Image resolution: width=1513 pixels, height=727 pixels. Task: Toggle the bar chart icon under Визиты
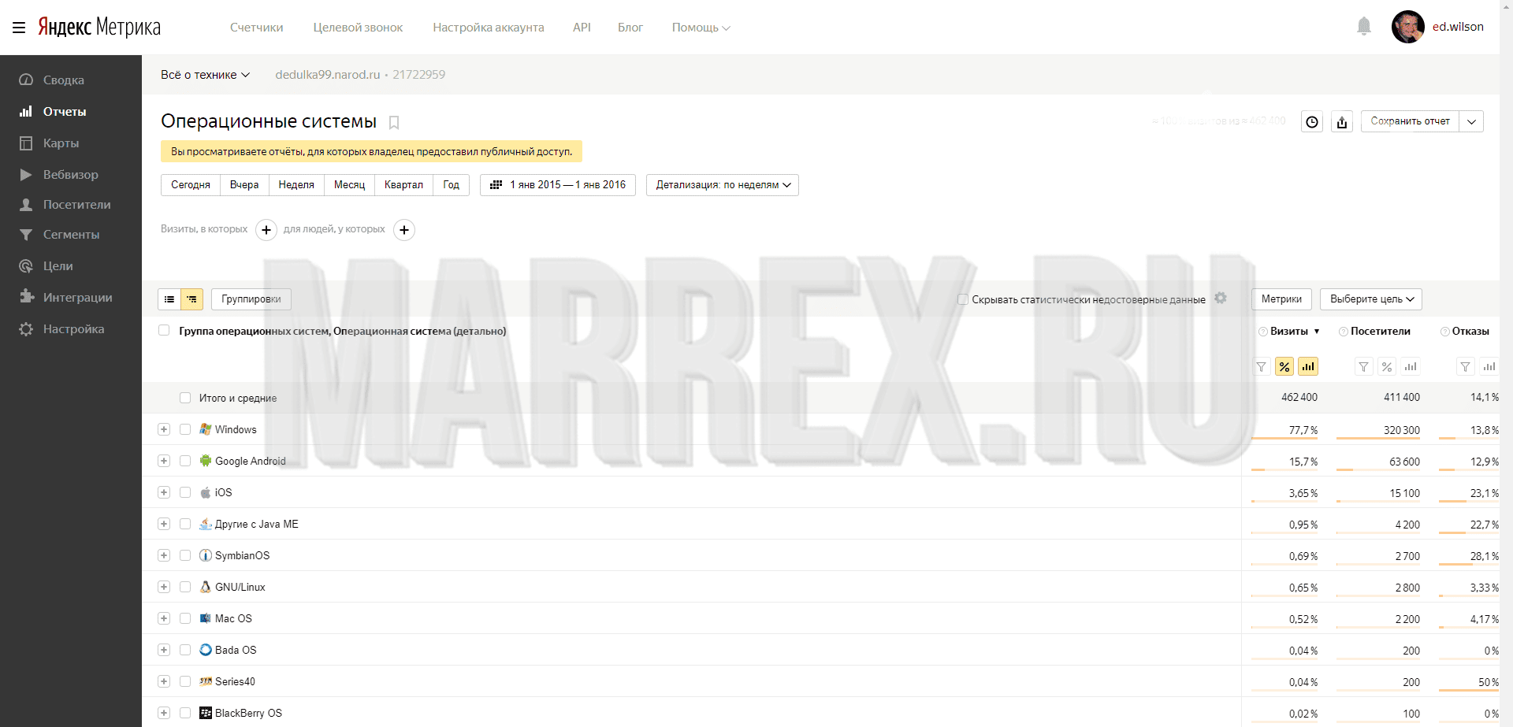point(1308,367)
